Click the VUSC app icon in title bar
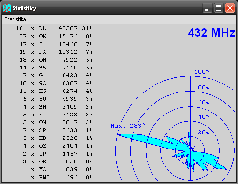This screenshot has width=238, height=184. click(7, 8)
